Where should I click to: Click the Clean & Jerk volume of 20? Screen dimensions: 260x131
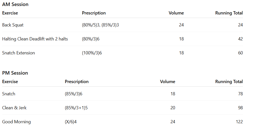(x=173, y=108)
